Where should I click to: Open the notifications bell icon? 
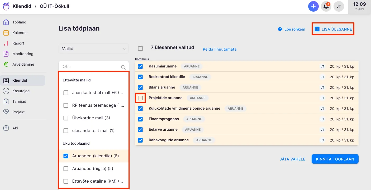pyautogui.click(x=326, y=6)
